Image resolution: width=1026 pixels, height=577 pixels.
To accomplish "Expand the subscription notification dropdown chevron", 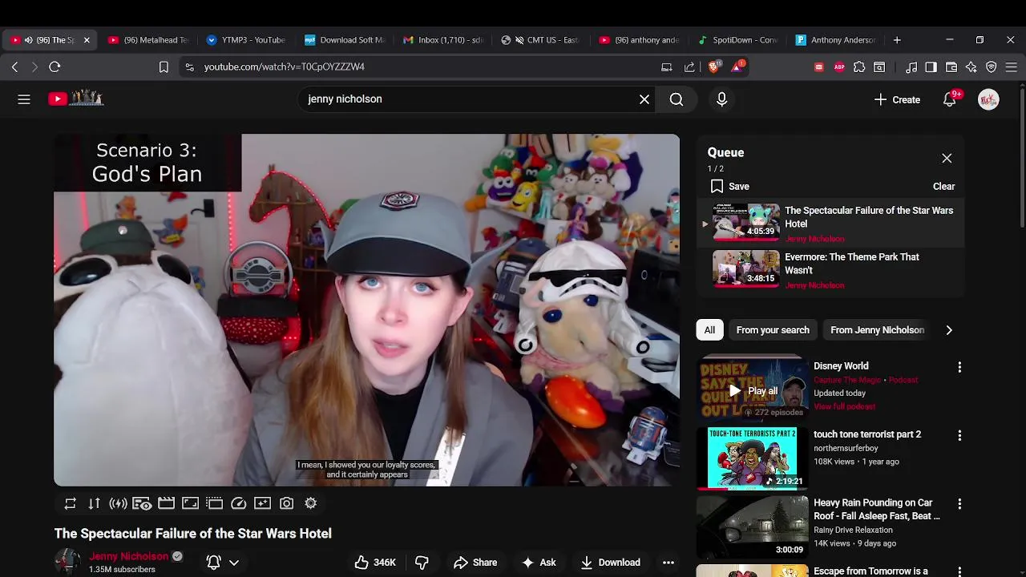I will pyautogui.click(x=234, y=563).
